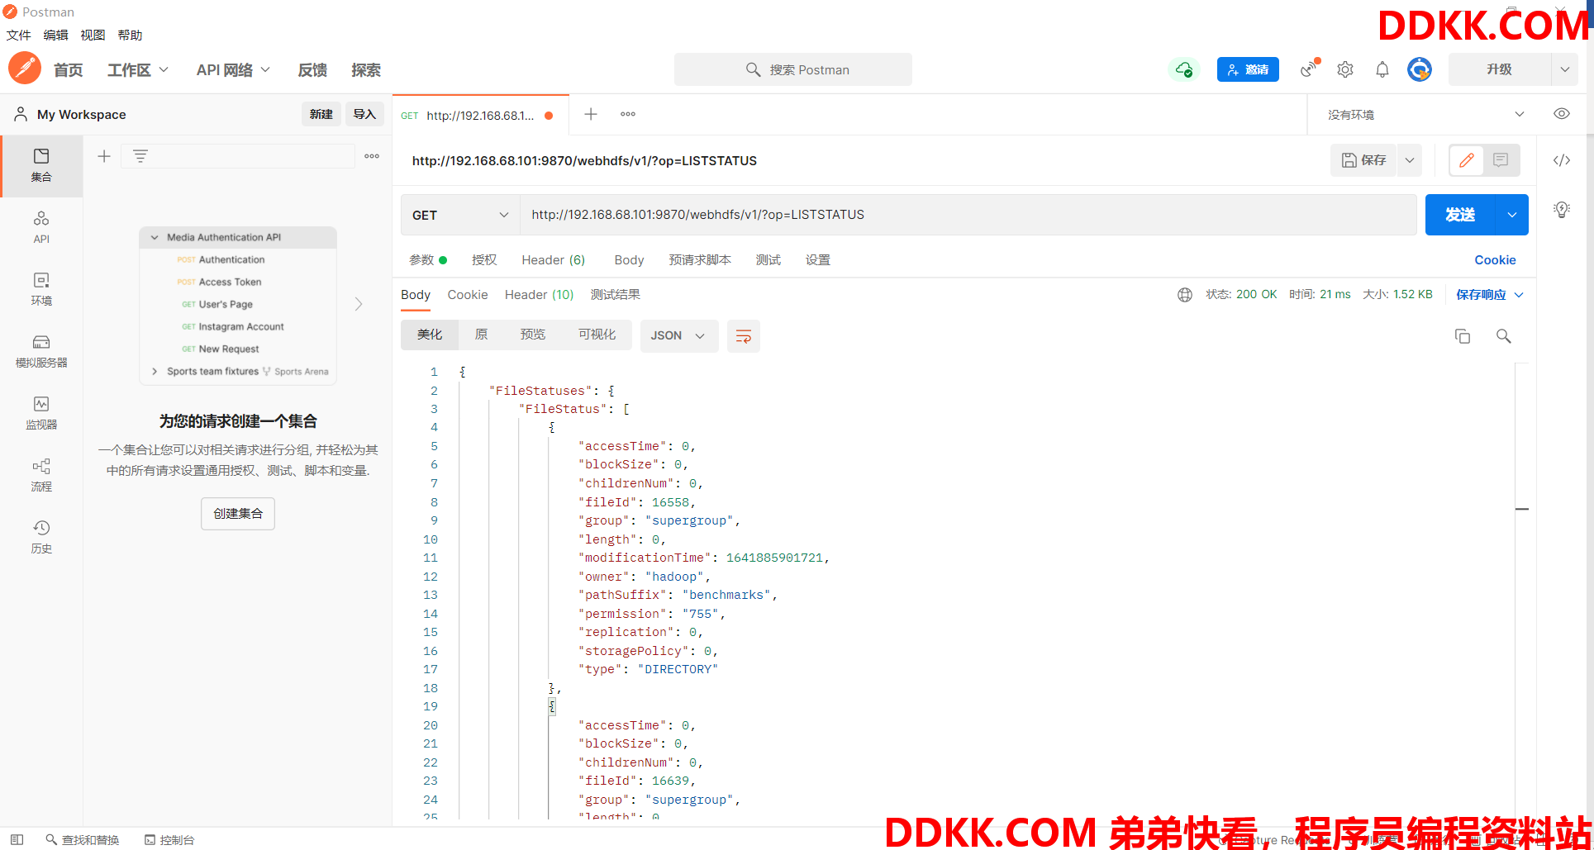Screen dimensions: 1594x850
Task: Open the Mock Servers sidebar panel
Action: click(41, 351)
